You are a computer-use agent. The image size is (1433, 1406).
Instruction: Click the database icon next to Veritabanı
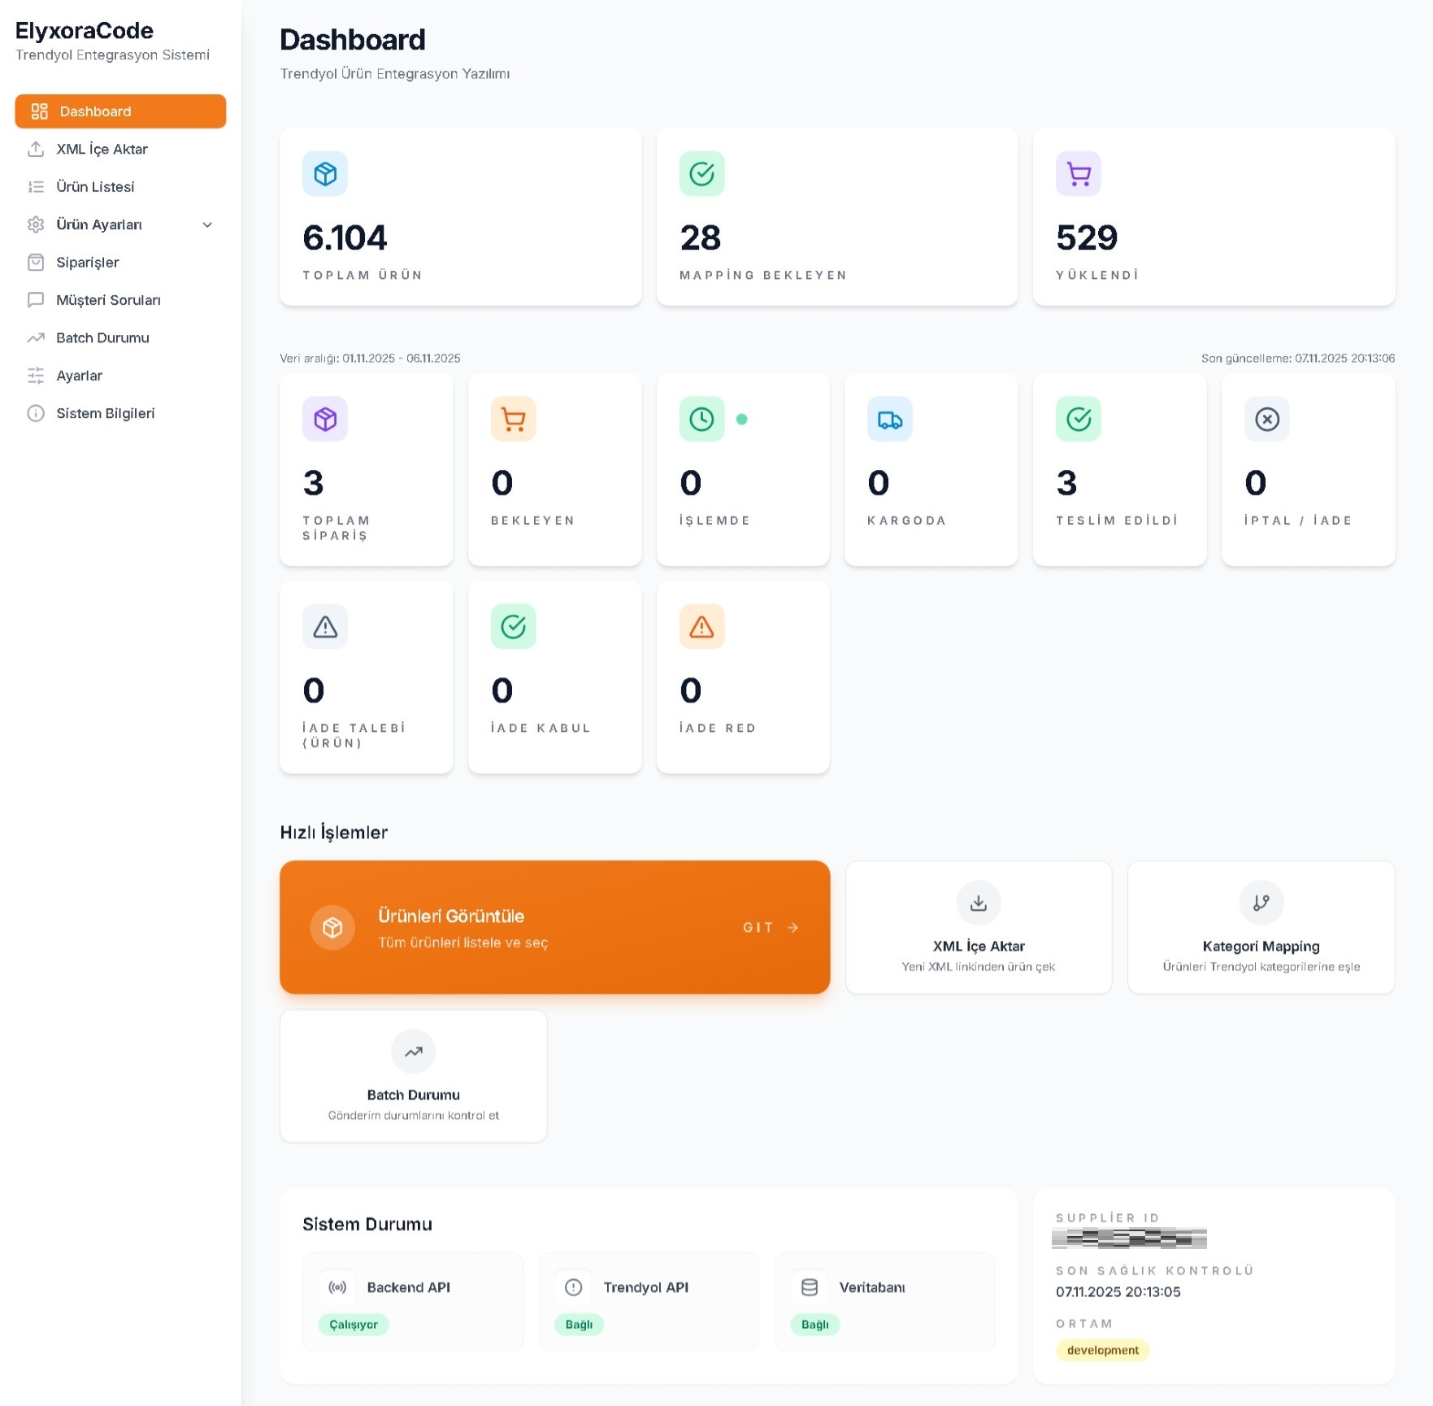[810, 1287]
